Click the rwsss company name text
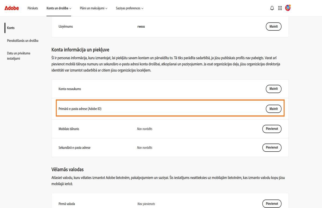The width and height of the screenshot is (322, 208). pyautogui.click(x=141, y=26)
